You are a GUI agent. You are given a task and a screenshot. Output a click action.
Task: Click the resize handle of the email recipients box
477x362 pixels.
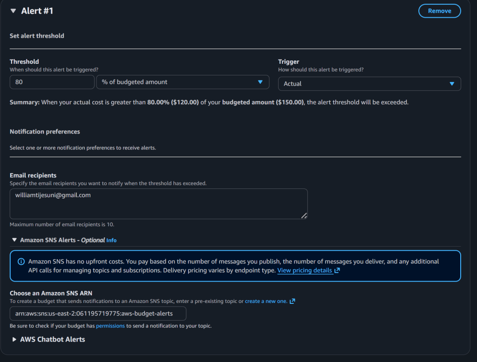(304, 215)
